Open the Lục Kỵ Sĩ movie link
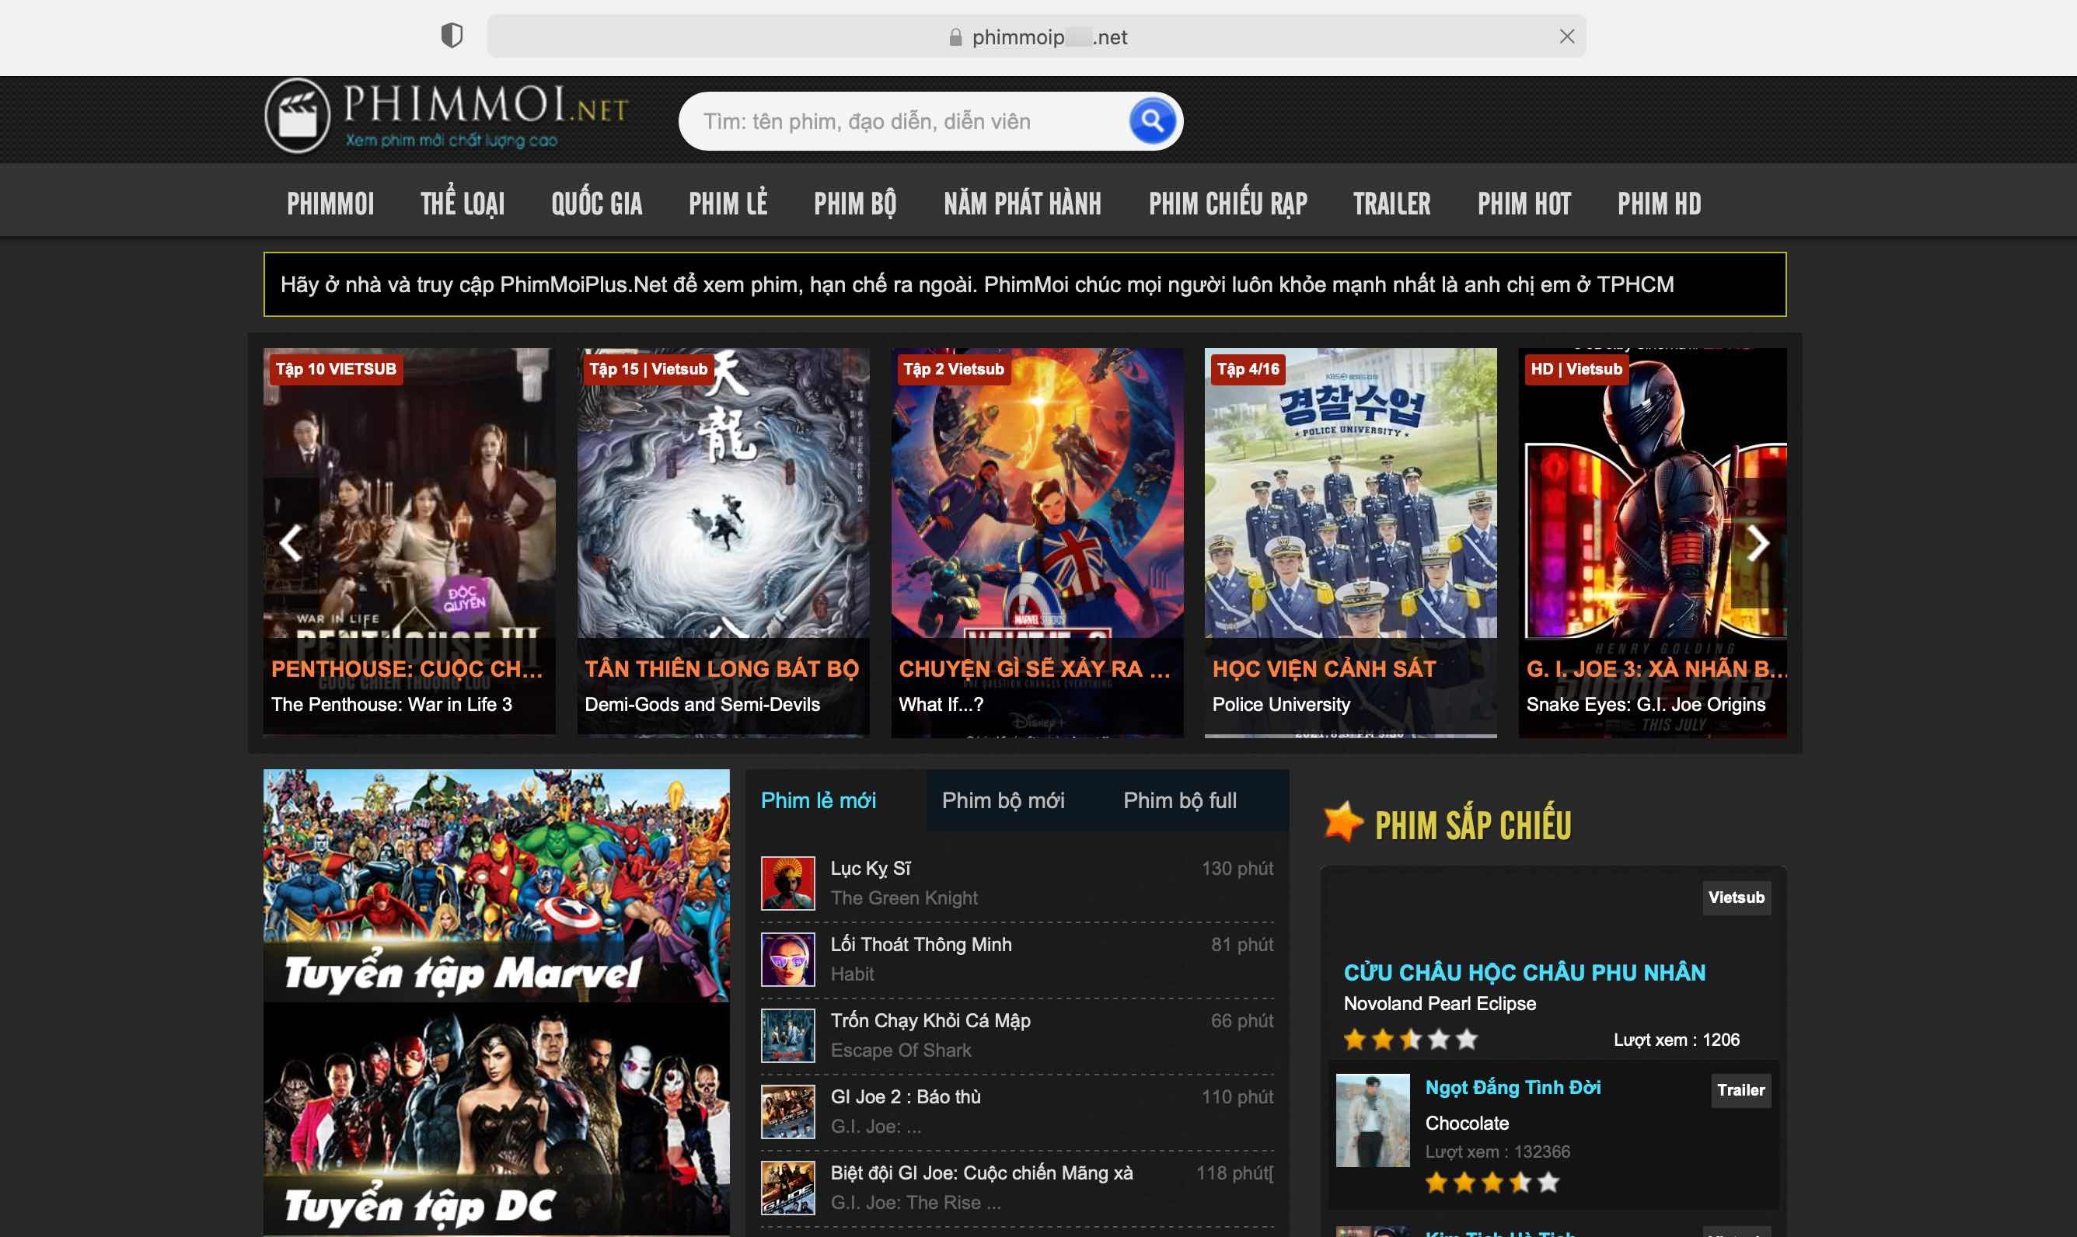The height and width of the screenshot is (1237, 2077). (871, 869)
